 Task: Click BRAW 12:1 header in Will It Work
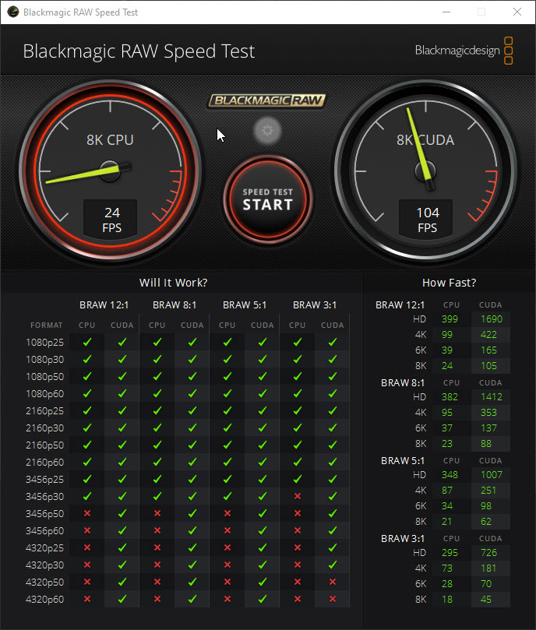pos(104,305)
